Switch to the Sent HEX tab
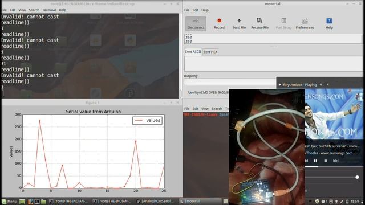 pyautogui.click(x=210, y=52)
